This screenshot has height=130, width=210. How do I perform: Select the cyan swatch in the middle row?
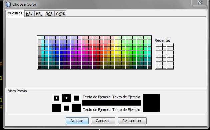coord(43,52)
